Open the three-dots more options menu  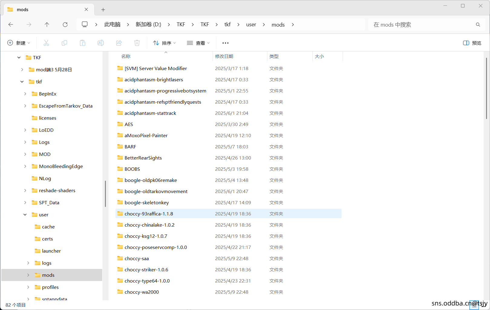click(225, 43)
